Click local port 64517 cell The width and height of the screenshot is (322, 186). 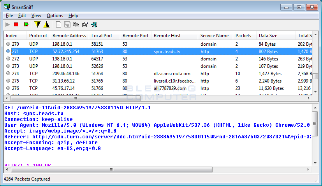pos(97,59)
